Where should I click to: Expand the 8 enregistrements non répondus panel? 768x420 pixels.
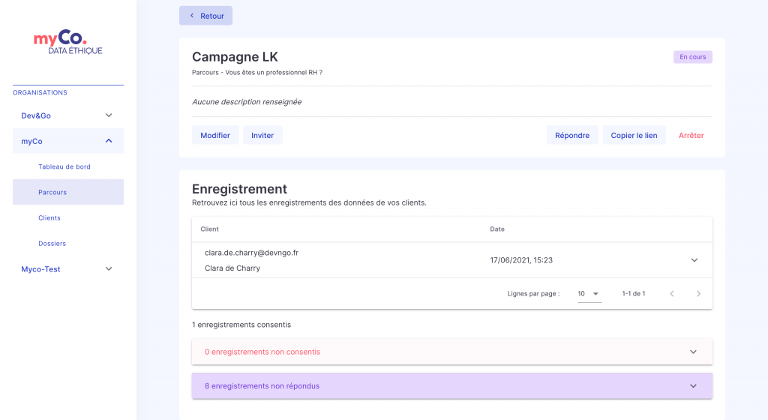pos(452,385)
